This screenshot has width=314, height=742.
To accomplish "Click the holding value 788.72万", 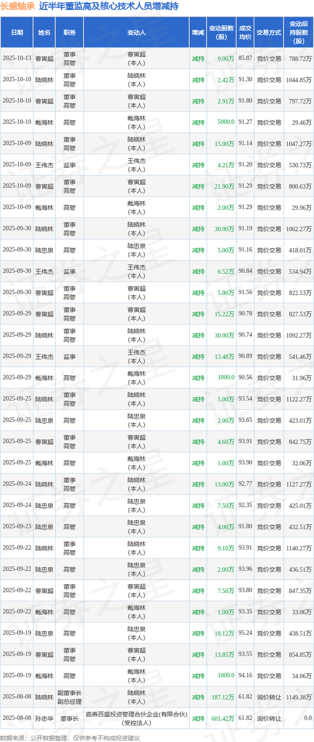I will tap(300, 59).
